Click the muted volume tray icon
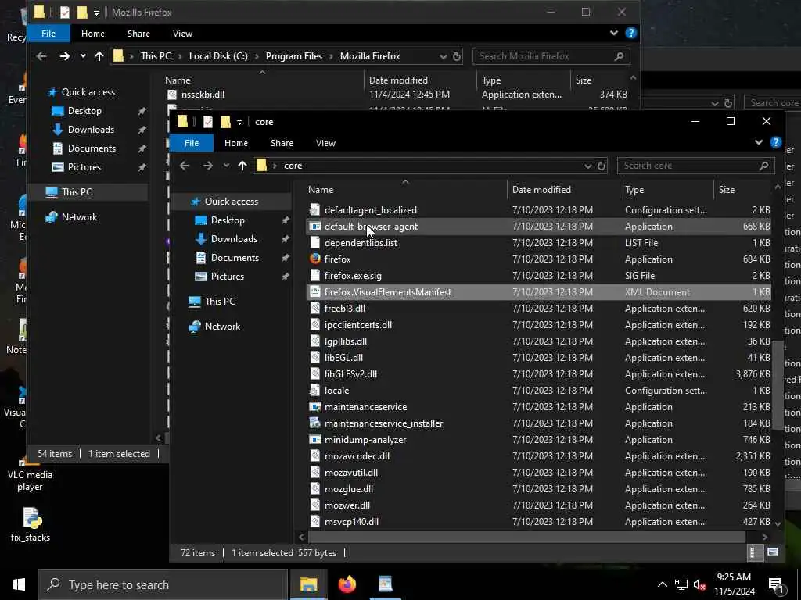This screenshot has width=801, height=600. (699, 584)
